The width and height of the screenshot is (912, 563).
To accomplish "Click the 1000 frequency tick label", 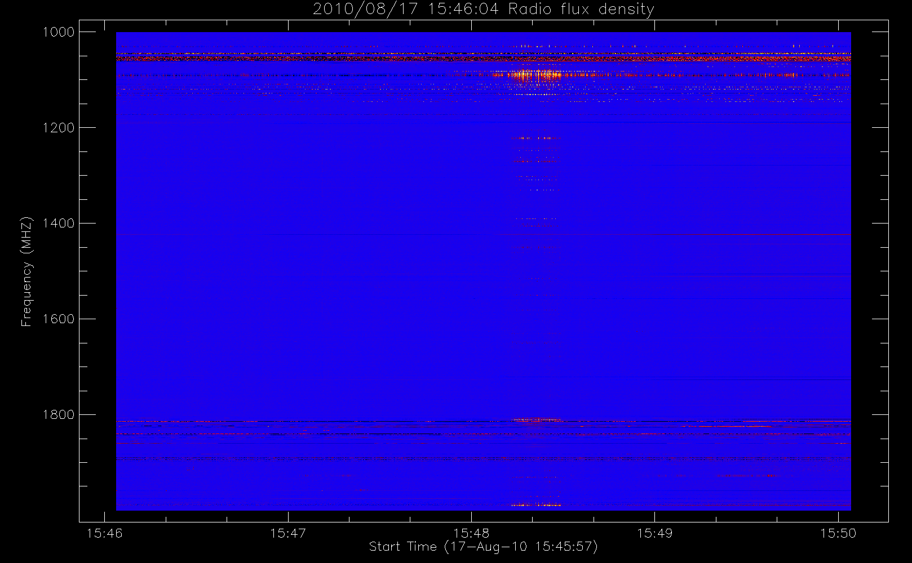I will [x=59, y=32].
